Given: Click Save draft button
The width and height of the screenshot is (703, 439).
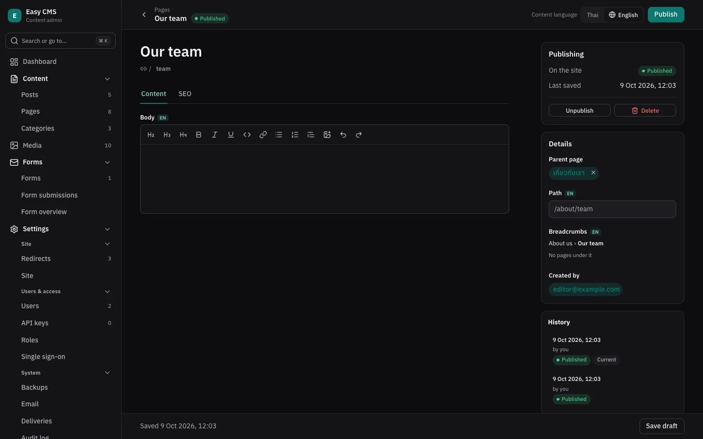Looking at the screenshot, I should [662, 426].
